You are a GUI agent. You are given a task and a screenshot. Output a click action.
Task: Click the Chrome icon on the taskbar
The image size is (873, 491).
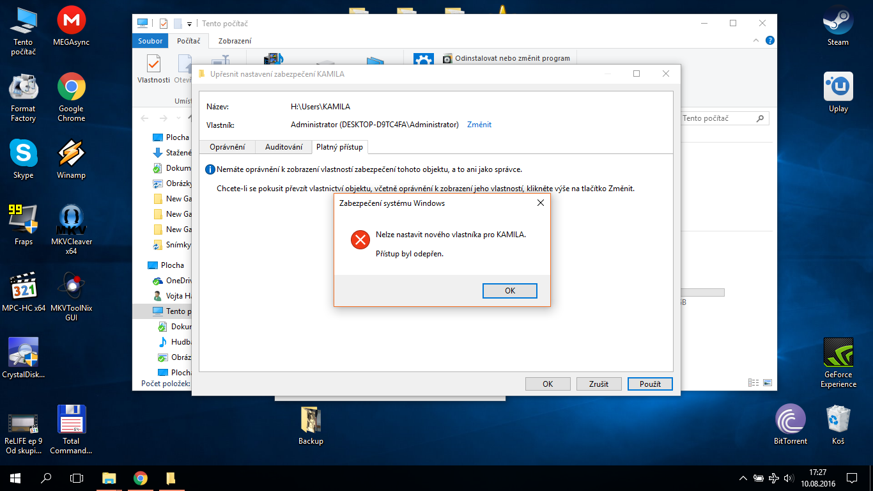[140, 478]
